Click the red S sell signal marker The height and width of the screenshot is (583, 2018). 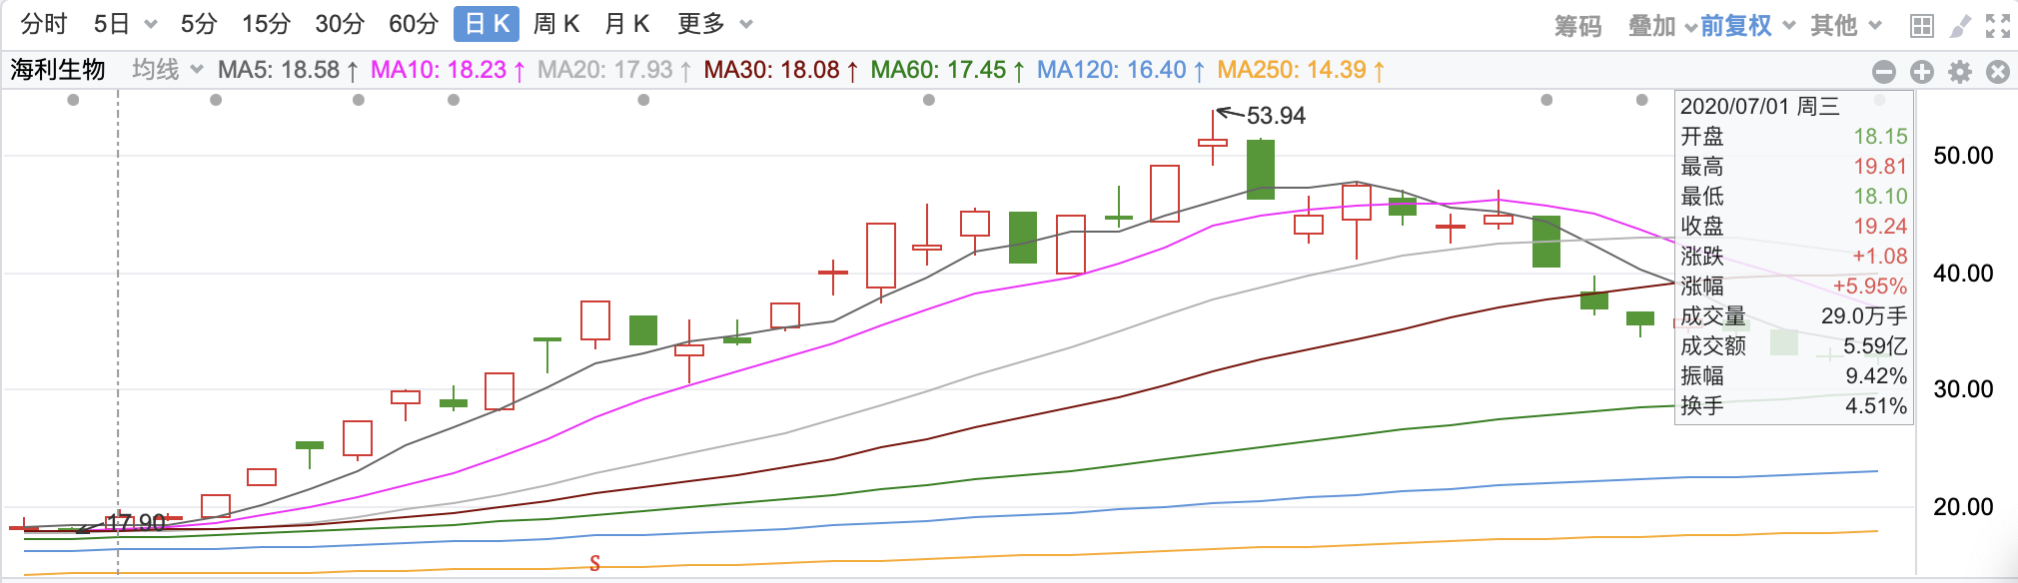(594, 563)
